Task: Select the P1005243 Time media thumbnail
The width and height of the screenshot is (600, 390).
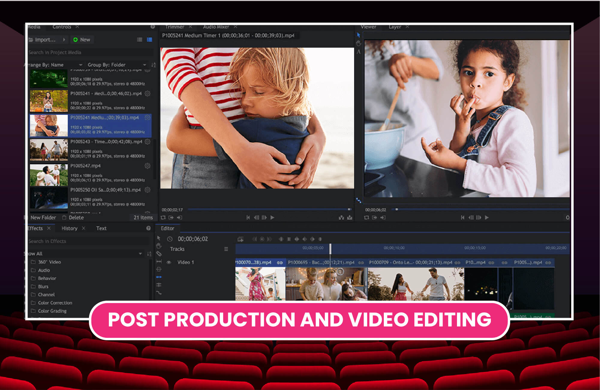Action: click(49, 150)
